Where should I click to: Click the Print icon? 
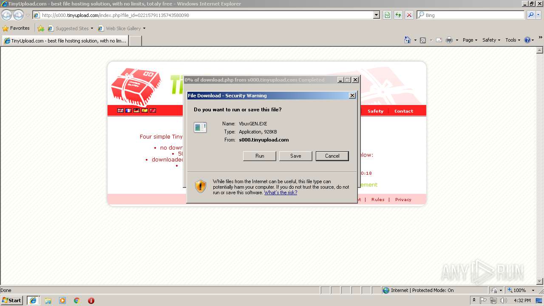click(449, 40)
